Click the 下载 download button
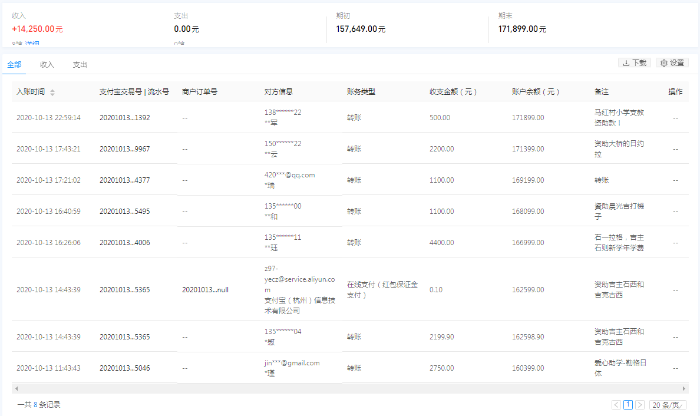 tap(635, 62)
